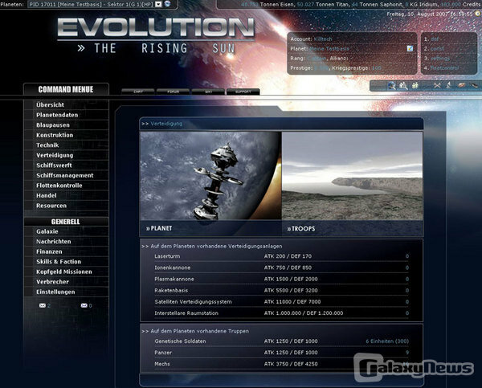Click the Meine Testbasis planet link
The height and width of the screenshot is (388, 482).
329,48
